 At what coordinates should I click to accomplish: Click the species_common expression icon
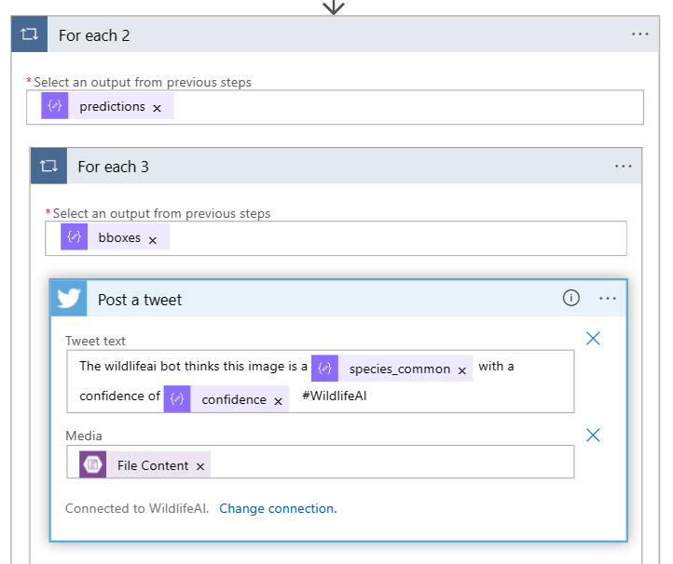[324, 369]
